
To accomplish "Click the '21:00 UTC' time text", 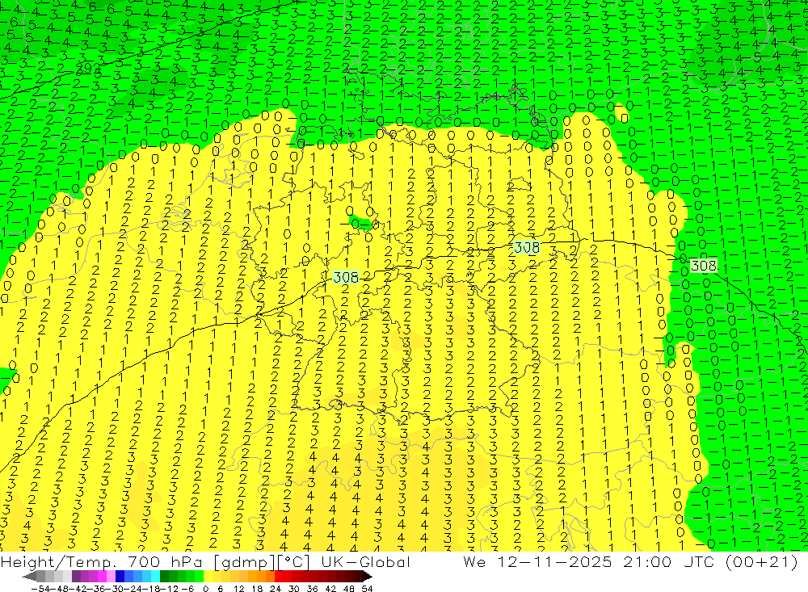I will tap(671, 561).
